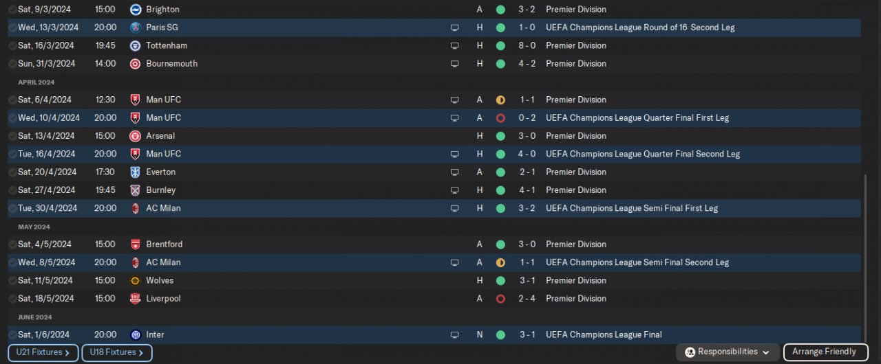Open the Everton fixture team link
Image resolution: width=881 pixels, height=364 pixels.
coord(160,172)
